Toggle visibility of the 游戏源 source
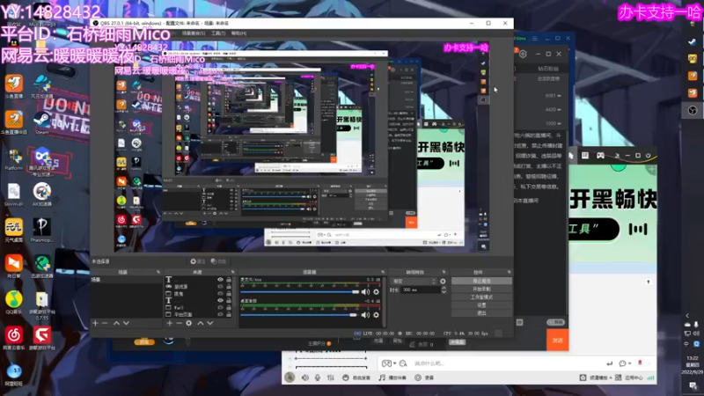The image size is (704, 396). coord(220,287)
